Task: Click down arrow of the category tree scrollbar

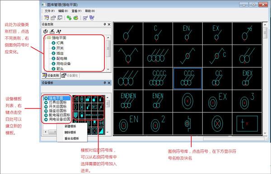Action: click(108, 69)
